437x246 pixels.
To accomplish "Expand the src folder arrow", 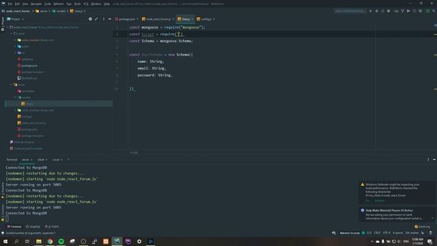I will [x=15, y=53].
